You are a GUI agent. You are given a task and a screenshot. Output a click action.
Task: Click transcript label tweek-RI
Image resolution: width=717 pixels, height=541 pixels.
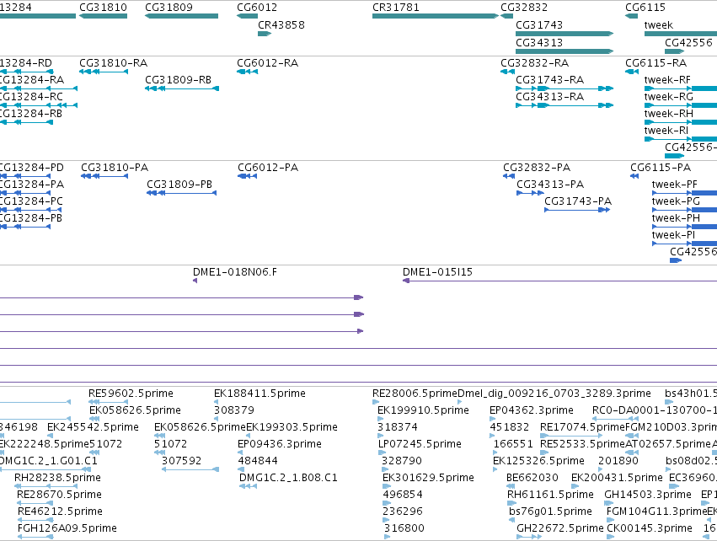(666, 131)
